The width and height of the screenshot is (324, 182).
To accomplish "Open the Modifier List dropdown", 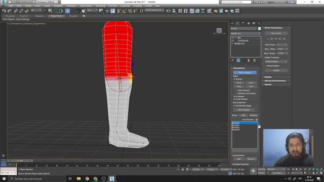I will (246, 33).
